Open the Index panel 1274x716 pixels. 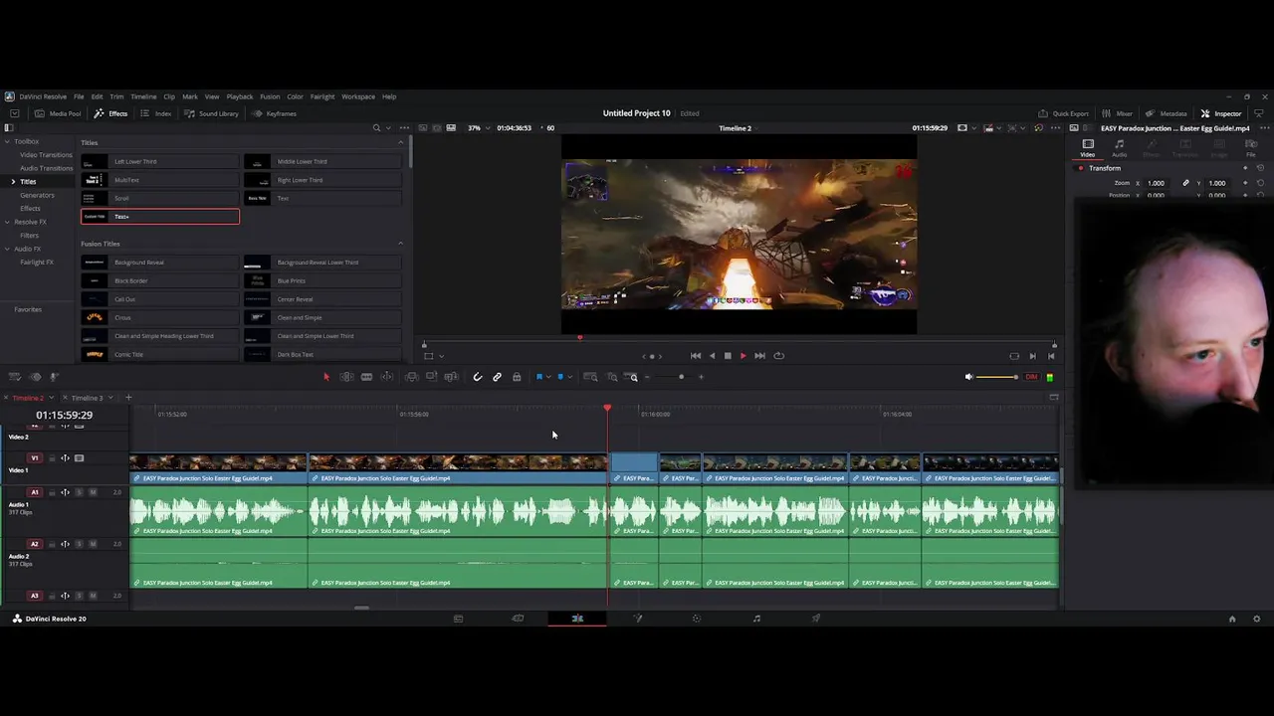point(156,113)
